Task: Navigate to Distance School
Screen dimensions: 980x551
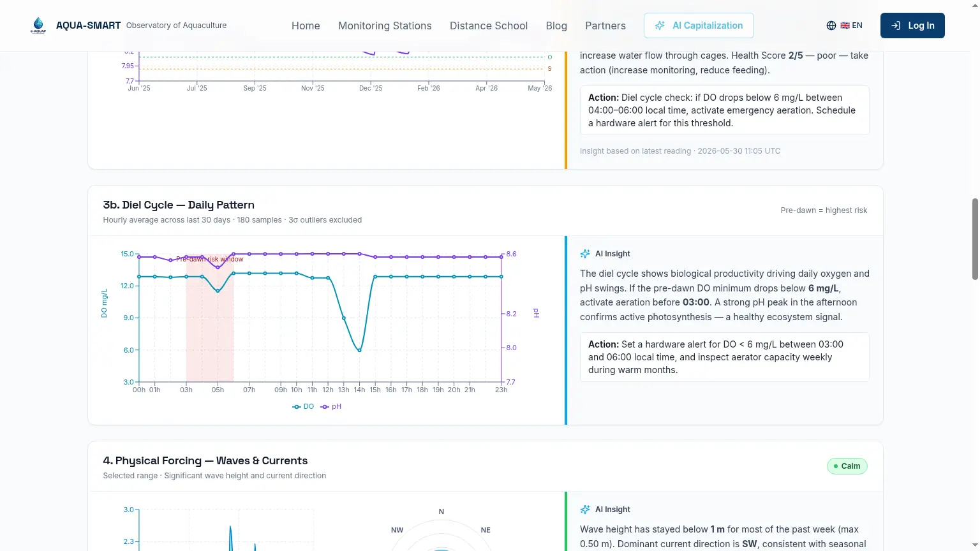Action: [x=489, y=26]
